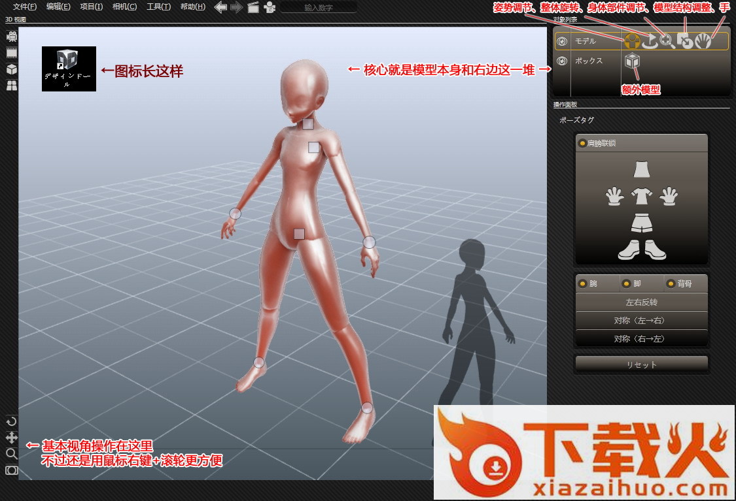Open the 项目(I) menu
The height and width of the screenshot is (501, 736).
point(91,7)
